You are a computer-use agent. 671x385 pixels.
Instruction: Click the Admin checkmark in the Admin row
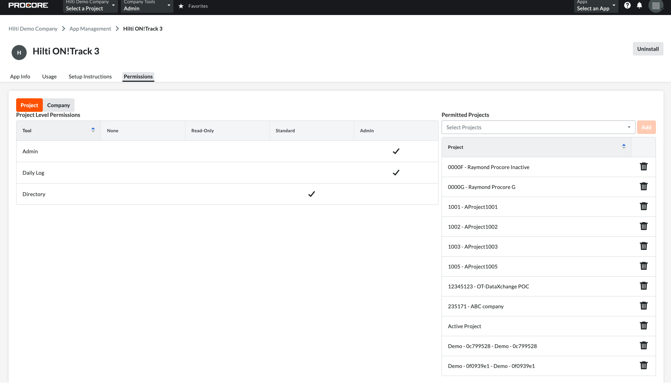[x=396, y=151]
